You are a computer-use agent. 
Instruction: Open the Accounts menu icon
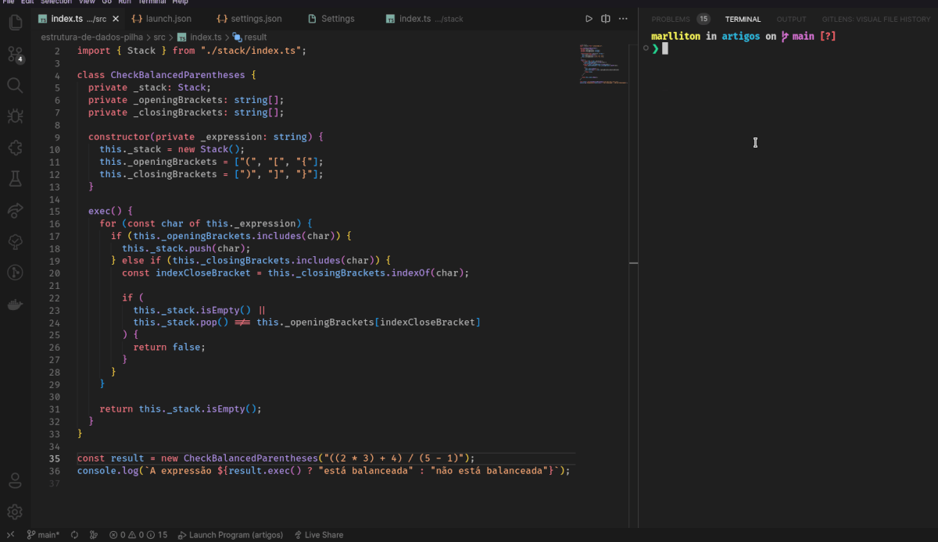click(x=15, y=480)
